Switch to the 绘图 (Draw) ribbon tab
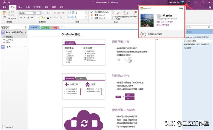Screen dimensions: 213x130 28,7
